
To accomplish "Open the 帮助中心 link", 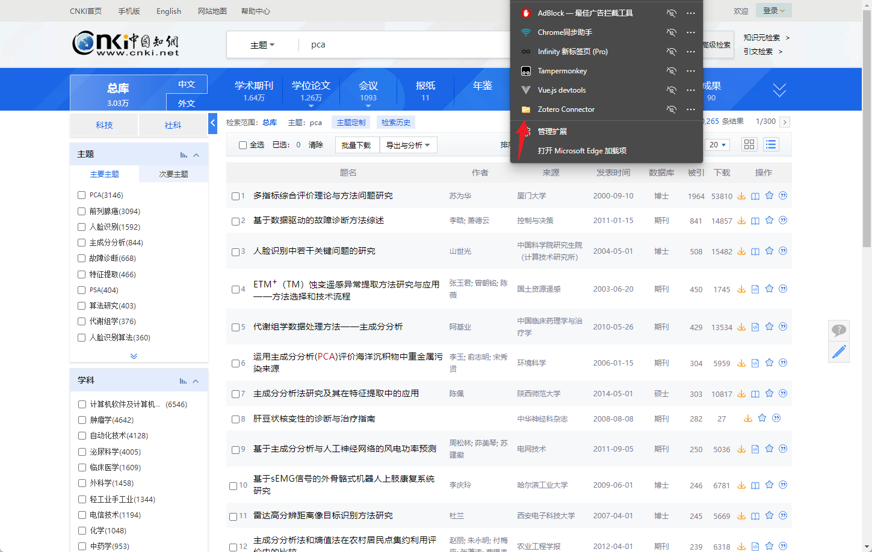I will point(255,11).
